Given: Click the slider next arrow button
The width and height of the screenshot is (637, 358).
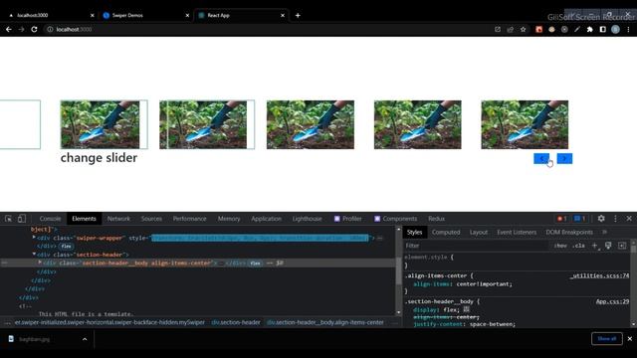Looking at the screenshot, I should tap(564, 158).
